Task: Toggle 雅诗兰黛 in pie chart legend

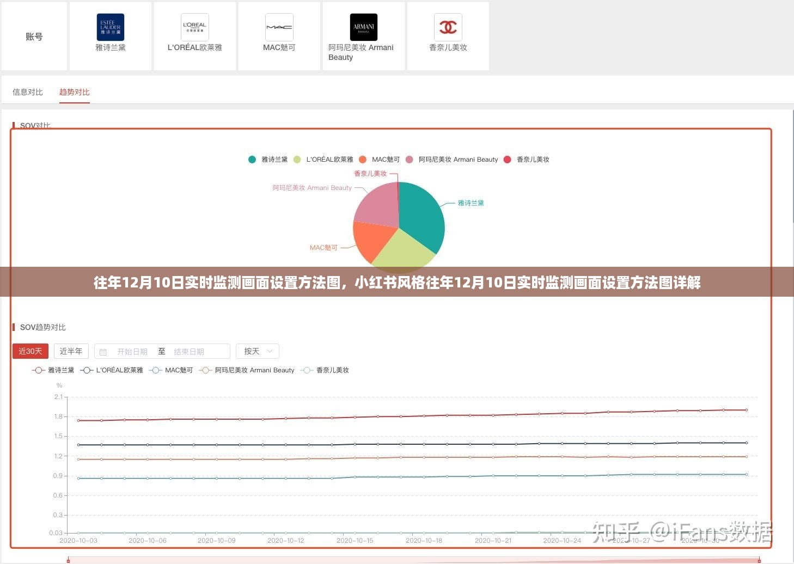Action: click(x=268, y=160)
